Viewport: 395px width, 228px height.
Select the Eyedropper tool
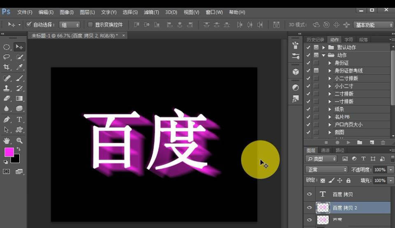[x=19, y=67]
